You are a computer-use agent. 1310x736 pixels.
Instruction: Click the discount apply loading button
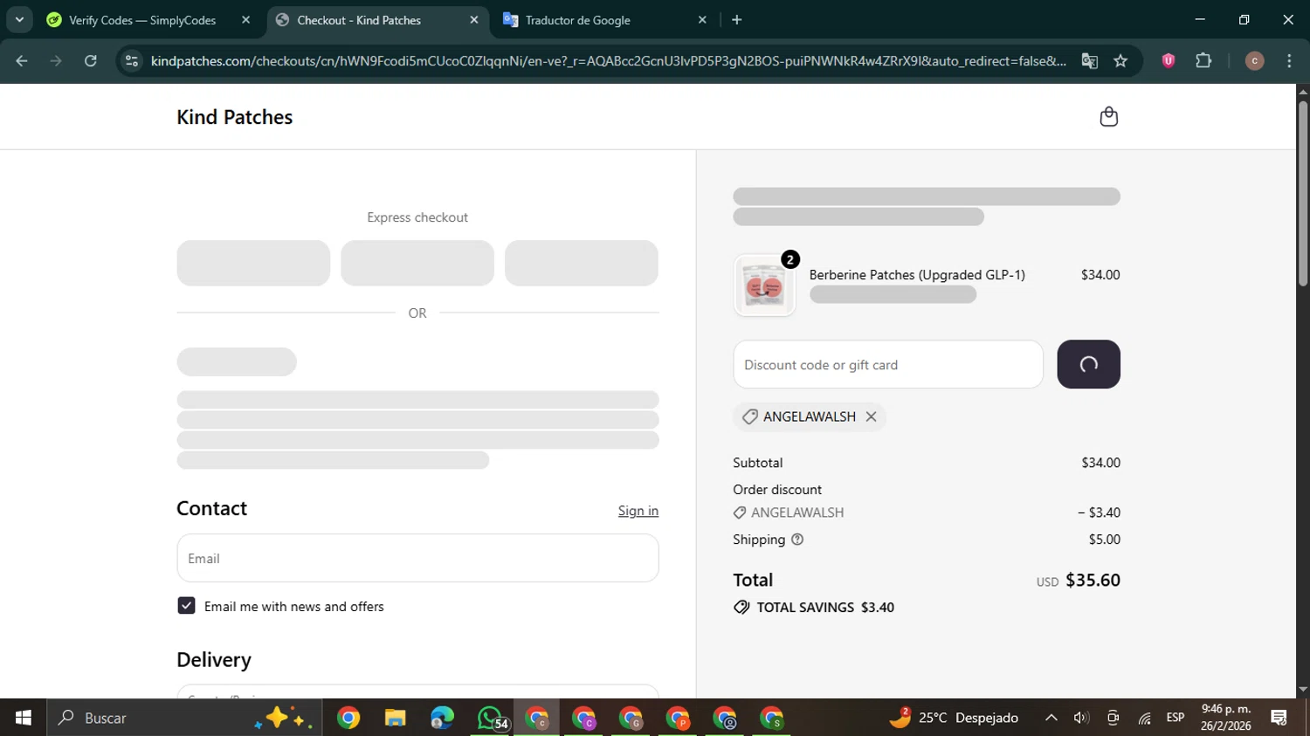click(1088, 364)
